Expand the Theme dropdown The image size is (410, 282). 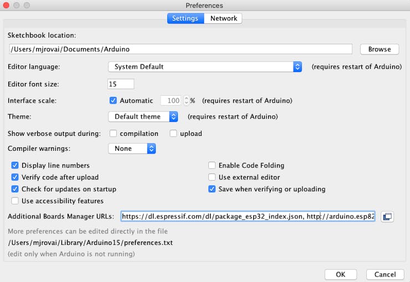click(x=143, y=117)
